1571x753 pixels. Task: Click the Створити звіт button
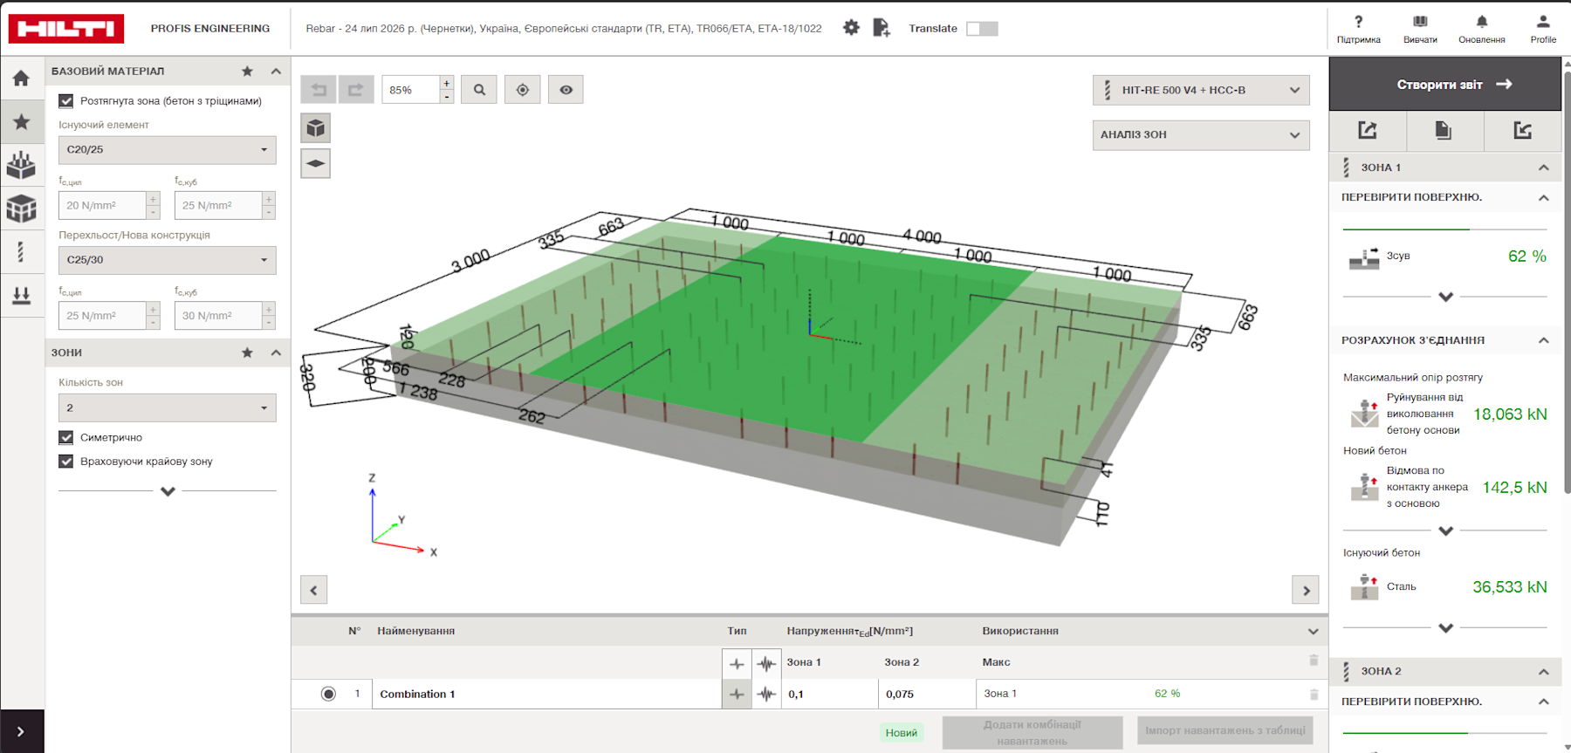(1445, 85)
